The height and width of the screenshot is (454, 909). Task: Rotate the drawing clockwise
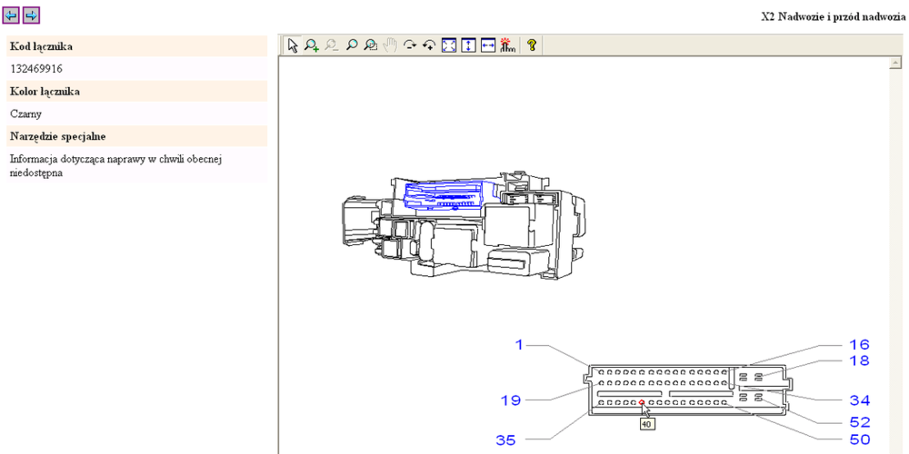[x=410, y=44]
